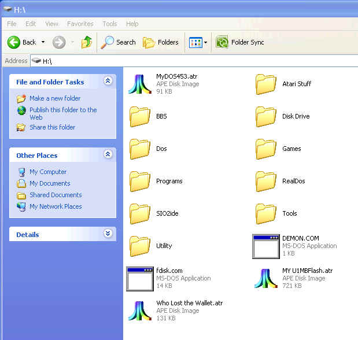
Task: Click the grey Forward arrow button
Action: pos(59,42)
